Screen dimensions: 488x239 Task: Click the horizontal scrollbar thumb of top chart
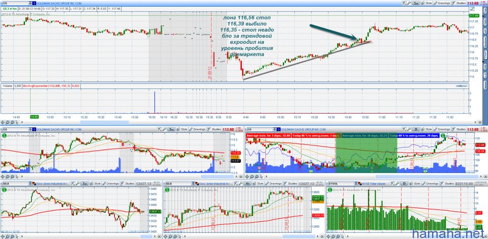tap(105, 123)
